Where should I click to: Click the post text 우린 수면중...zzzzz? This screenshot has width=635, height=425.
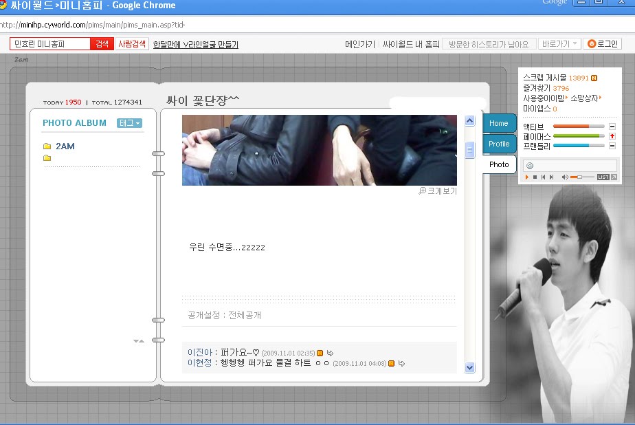(227, 247)
